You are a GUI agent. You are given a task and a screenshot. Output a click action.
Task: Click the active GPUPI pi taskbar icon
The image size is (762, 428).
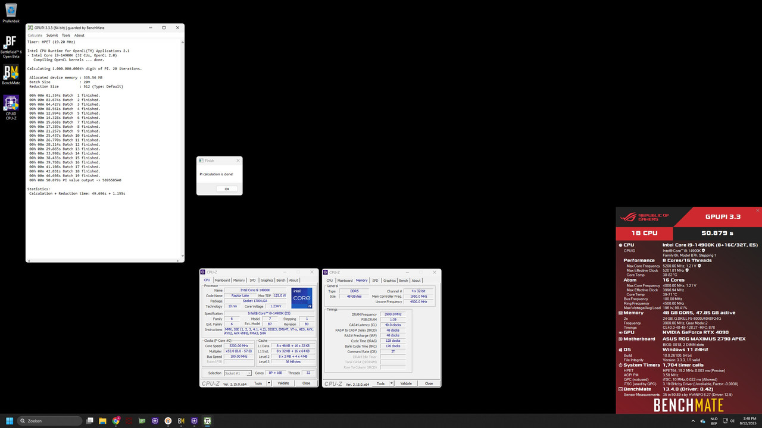click(207, 421)
